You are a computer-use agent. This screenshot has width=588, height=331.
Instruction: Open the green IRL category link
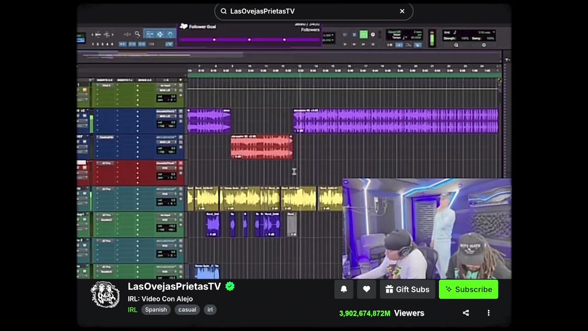[x=132, y=309]
